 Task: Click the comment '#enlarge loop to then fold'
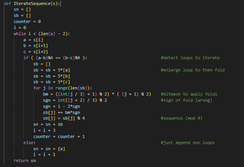click(192, 70)
